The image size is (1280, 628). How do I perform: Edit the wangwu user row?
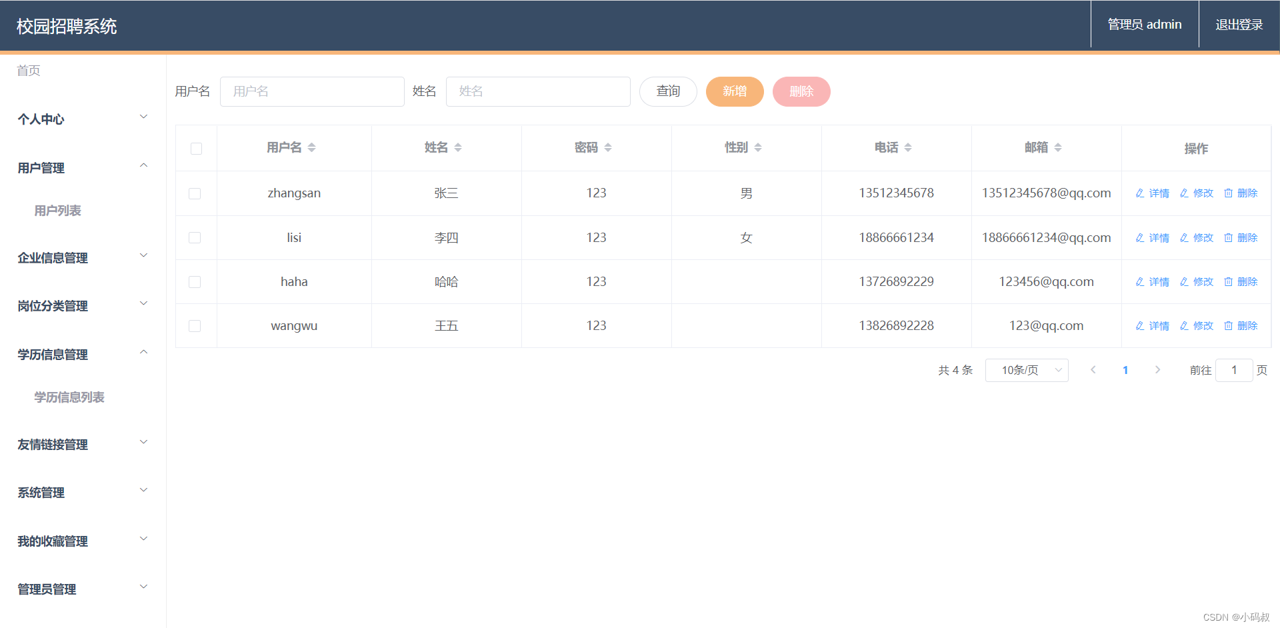[1197, 326]
